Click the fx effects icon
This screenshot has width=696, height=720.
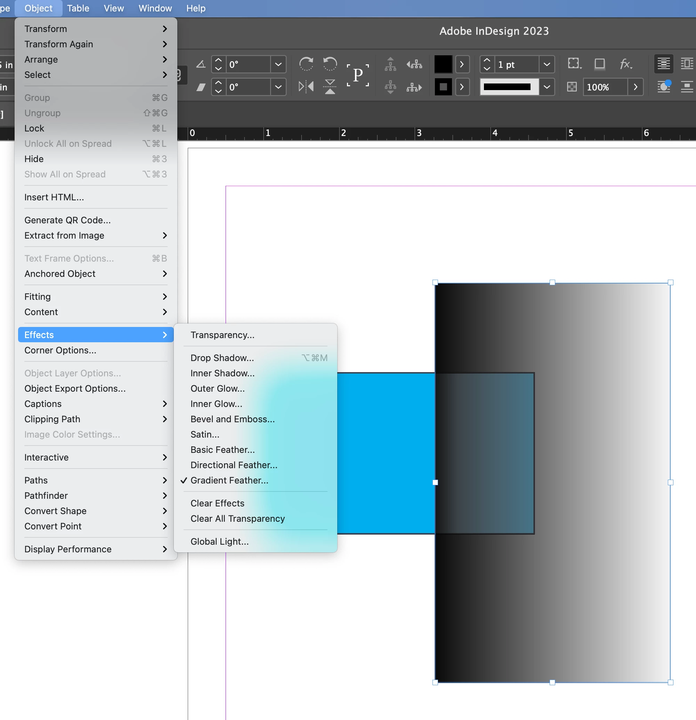[x=625, y=64]
